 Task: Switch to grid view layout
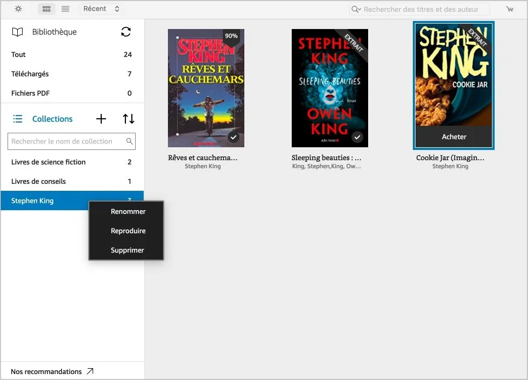(46, 9)
